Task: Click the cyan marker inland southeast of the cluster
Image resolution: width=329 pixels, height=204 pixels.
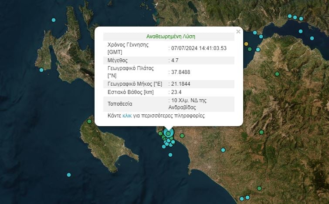Action: coord(223,150)
